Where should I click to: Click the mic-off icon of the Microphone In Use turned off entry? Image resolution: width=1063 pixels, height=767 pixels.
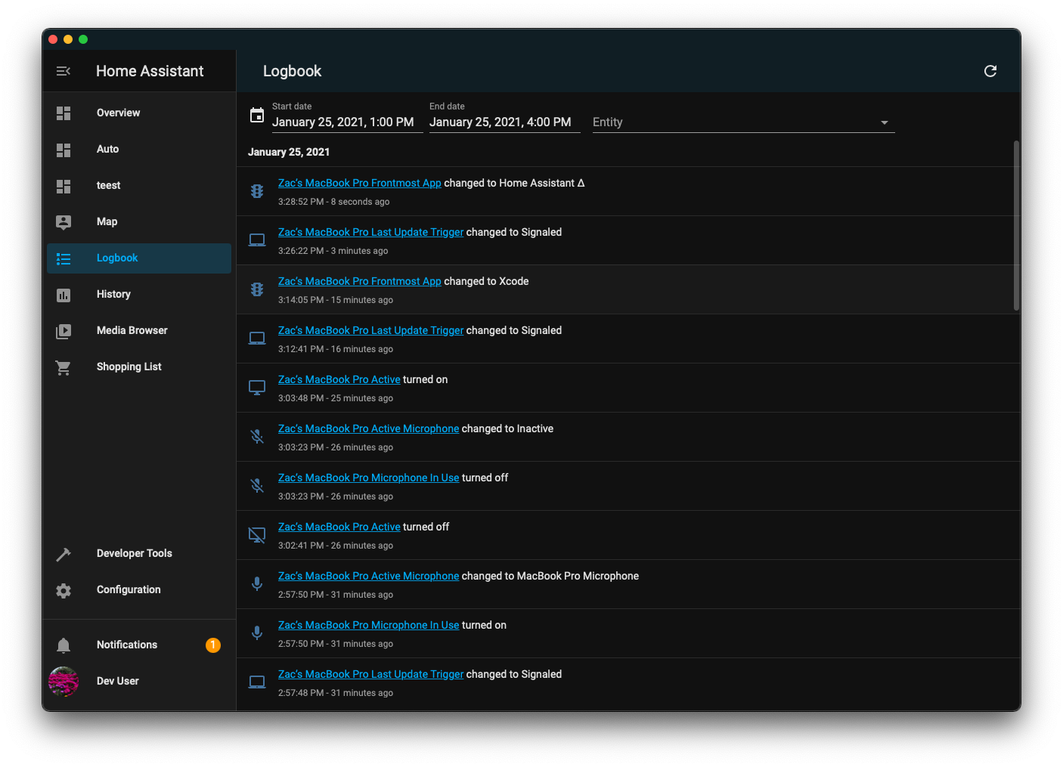click(x=257, y=486)
